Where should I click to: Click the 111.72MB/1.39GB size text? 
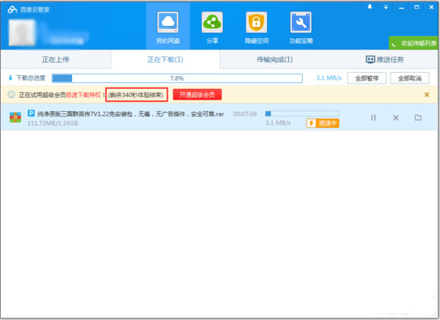coord(52,123)
